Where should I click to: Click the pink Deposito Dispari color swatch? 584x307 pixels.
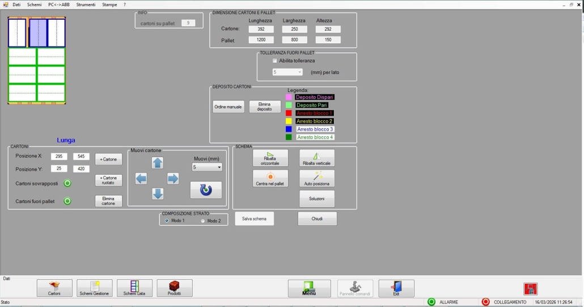tap(289, 97)
